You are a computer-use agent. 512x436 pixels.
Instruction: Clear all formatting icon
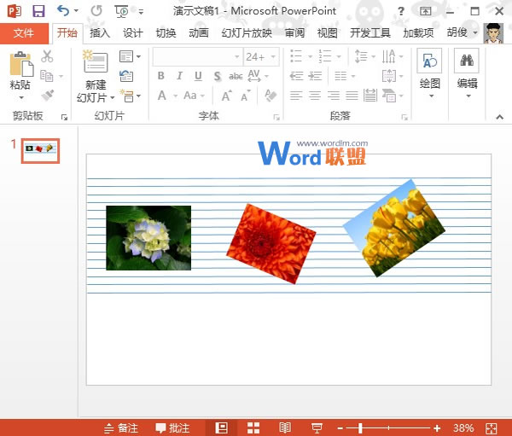click(271, 96)
